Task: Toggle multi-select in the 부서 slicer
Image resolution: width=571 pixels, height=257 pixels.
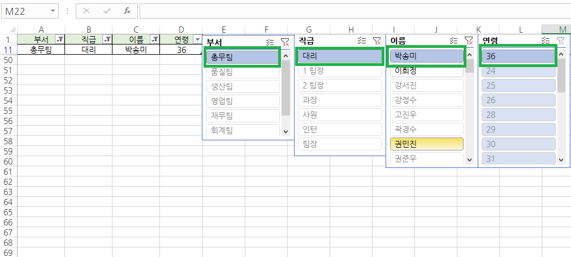Action: 270,41
